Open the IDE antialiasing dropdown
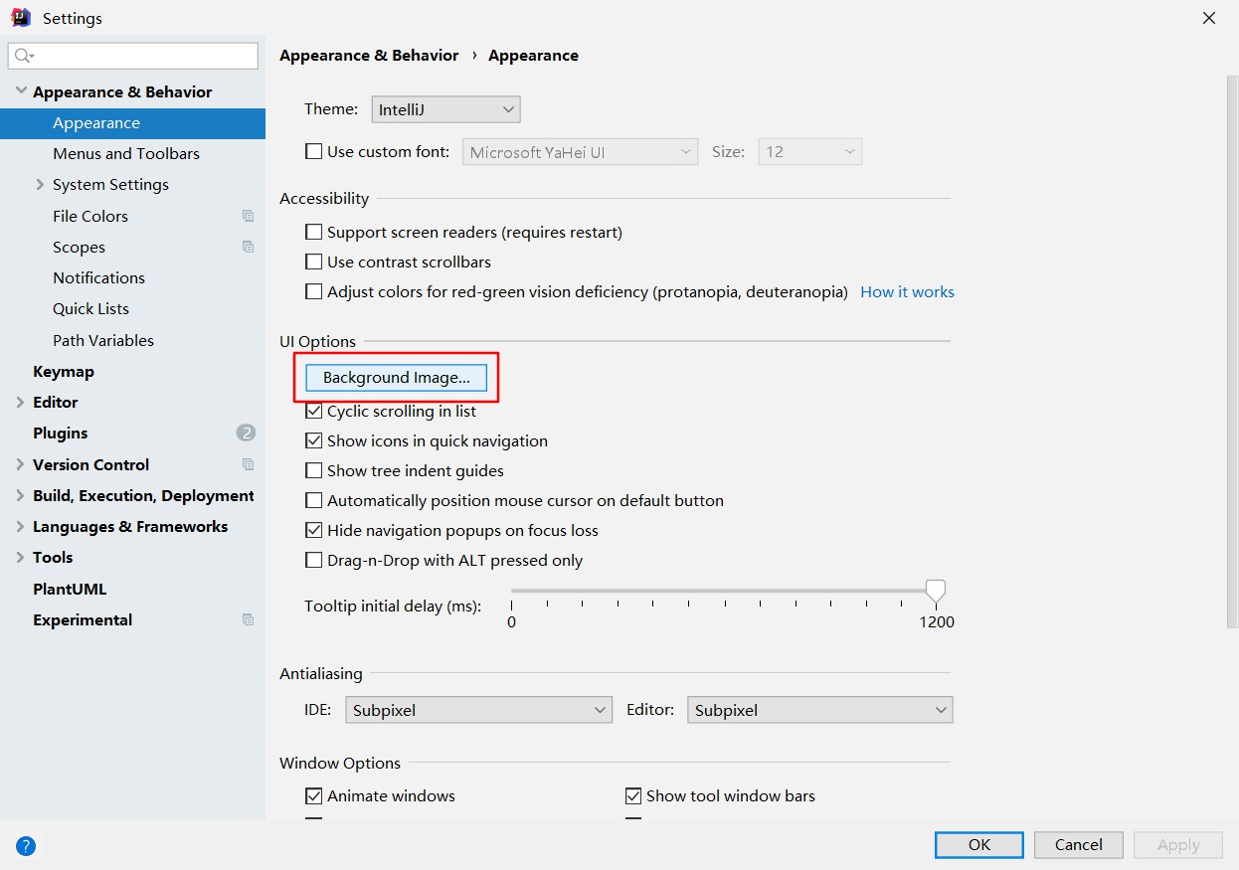 point(477,710)
